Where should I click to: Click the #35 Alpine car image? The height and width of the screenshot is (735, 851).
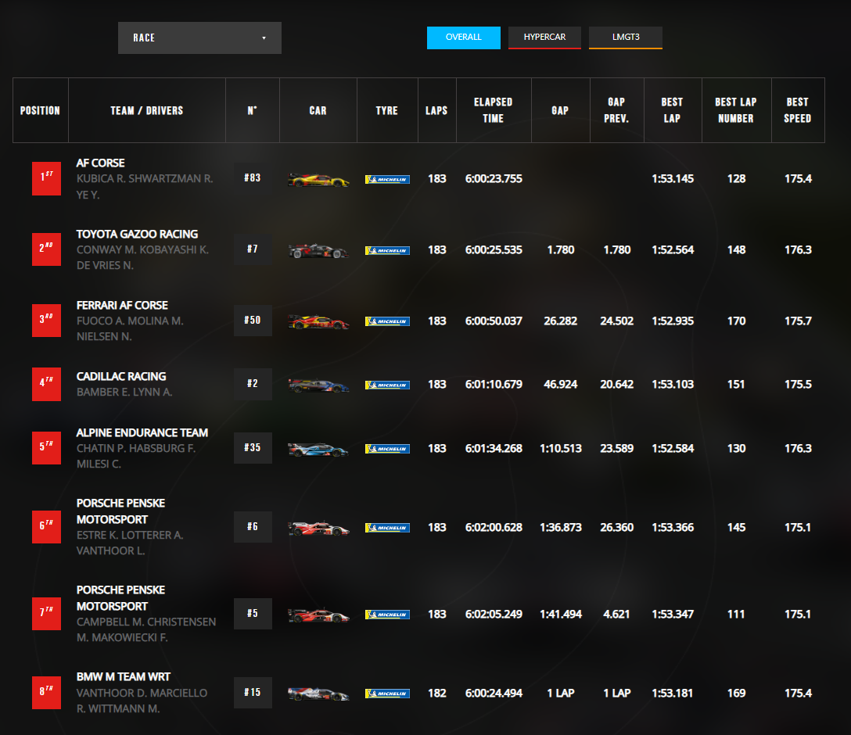coord(318,449)
